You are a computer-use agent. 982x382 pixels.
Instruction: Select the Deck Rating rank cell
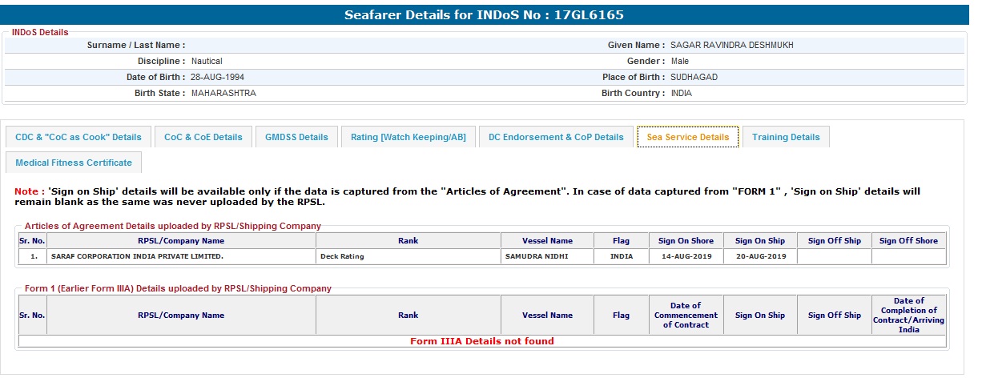pos(342,256)
